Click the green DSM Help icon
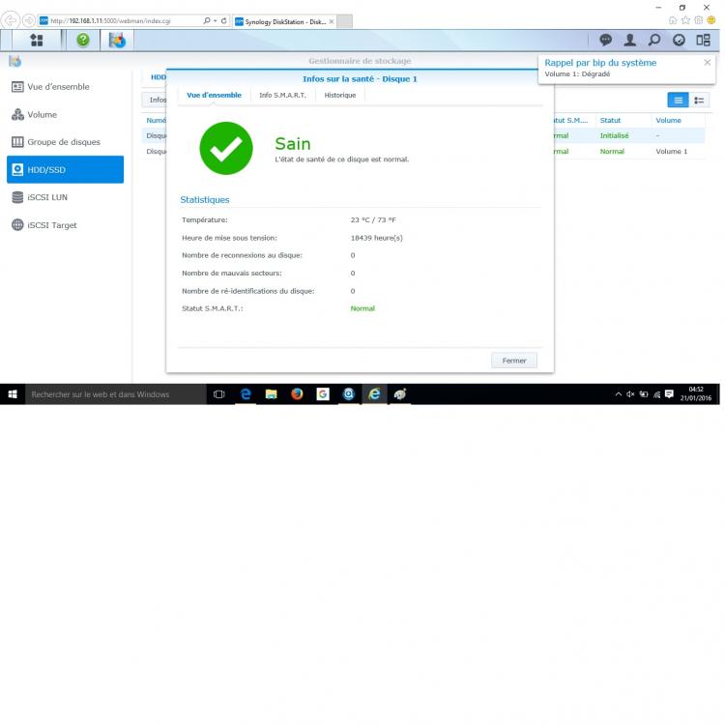This screenshot has width=725, height=725. [x=83, y=40]
